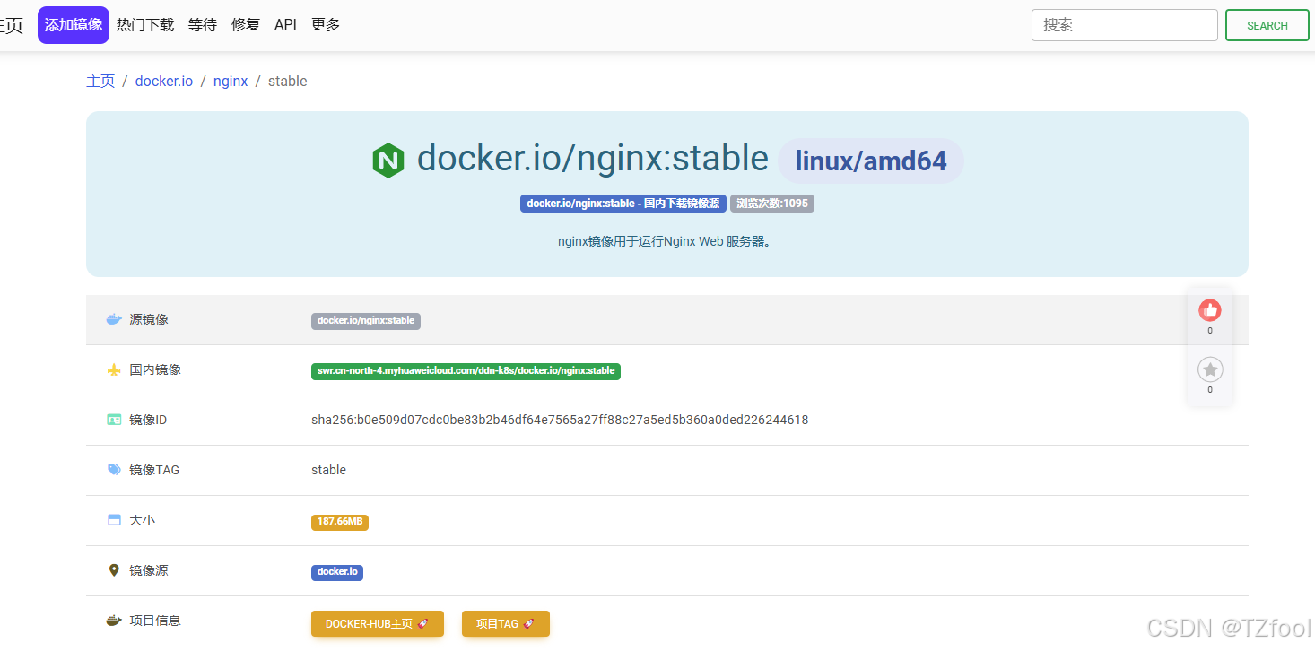Click the gray docker.io/nginx:stable source badge
Screen dimensions: 1315x651
[366, 320]
